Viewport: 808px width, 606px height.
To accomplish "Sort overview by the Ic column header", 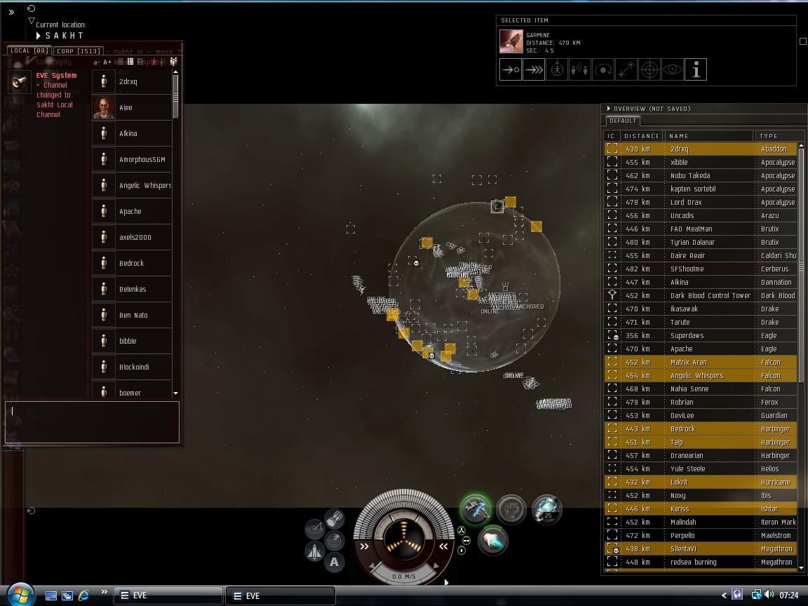I will 611,136.
